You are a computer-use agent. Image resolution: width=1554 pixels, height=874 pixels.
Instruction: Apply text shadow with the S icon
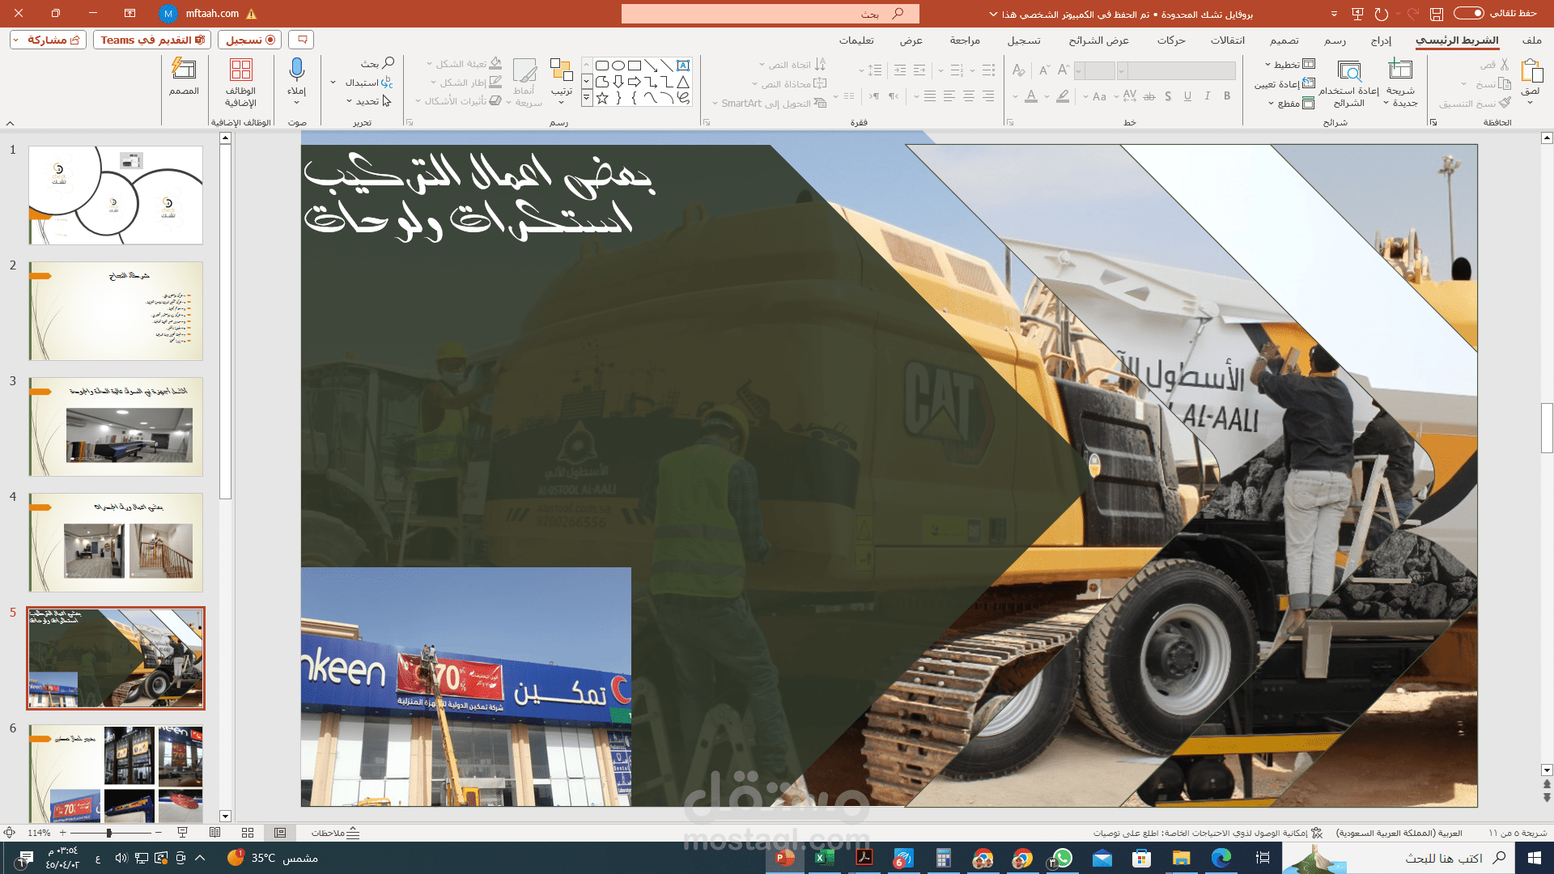click(1168, 96)
